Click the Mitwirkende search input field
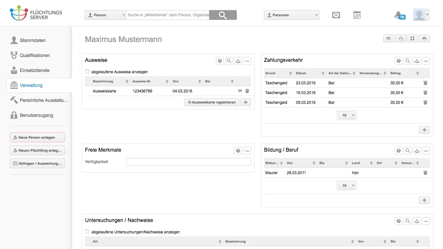443x249 pixels. 167,15
